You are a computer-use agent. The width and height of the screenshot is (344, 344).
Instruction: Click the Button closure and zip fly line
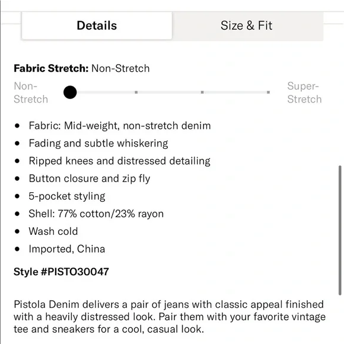coord(90,179)
